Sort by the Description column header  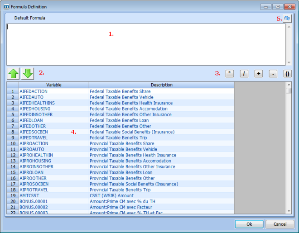click(x=162, y=85)
